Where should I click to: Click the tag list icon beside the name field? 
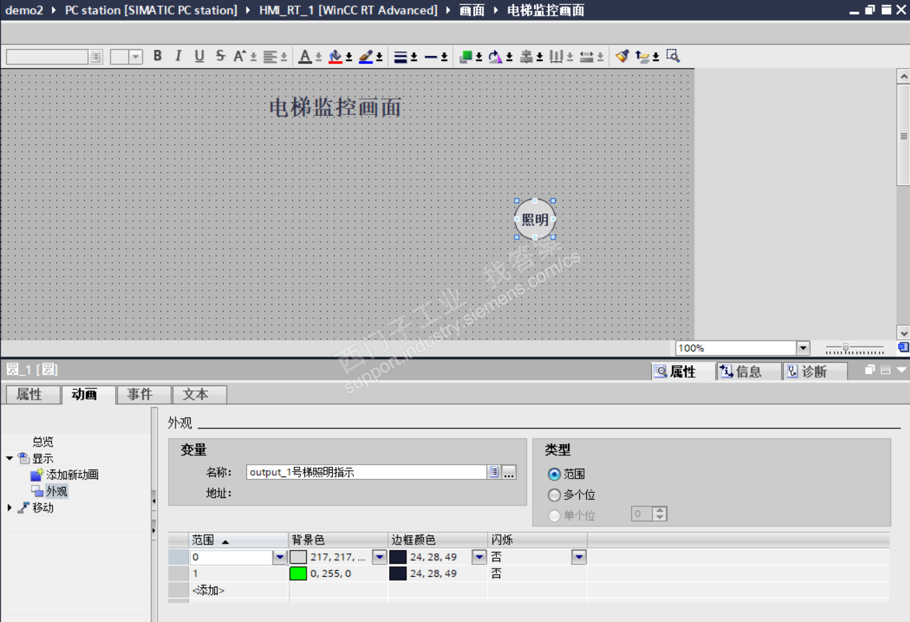pos(494,472)
